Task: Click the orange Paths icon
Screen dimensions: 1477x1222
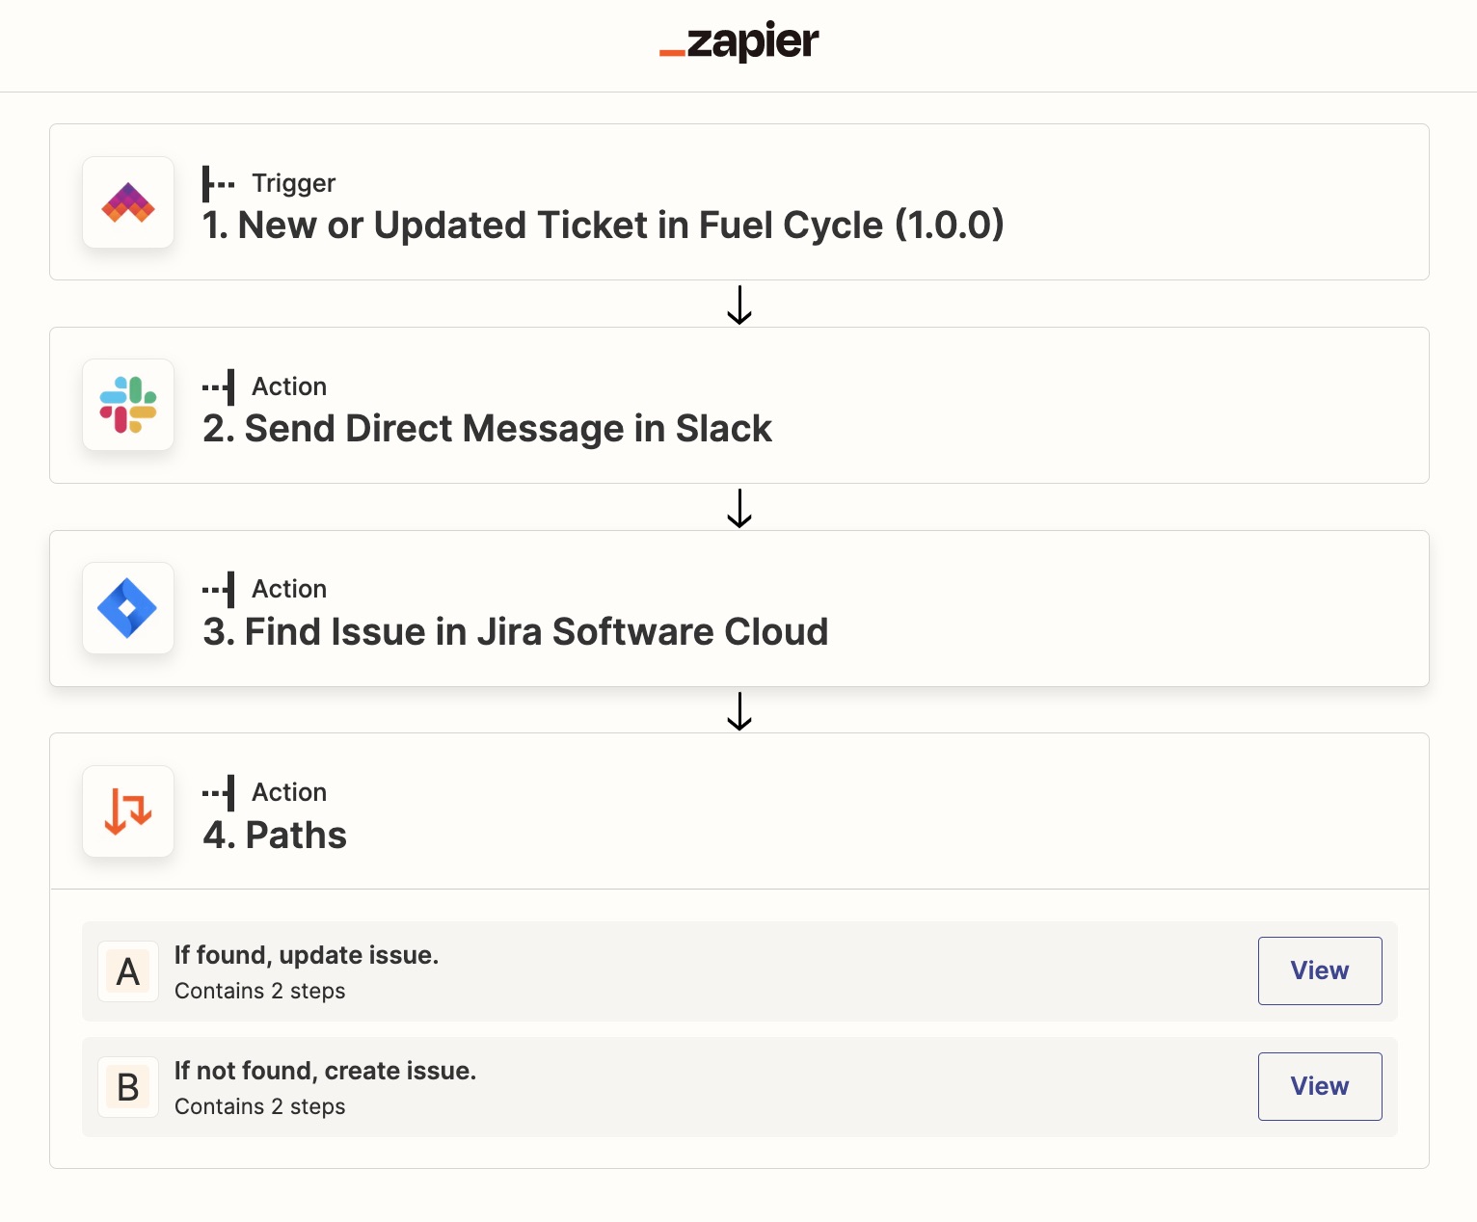Action: [128, 811]
